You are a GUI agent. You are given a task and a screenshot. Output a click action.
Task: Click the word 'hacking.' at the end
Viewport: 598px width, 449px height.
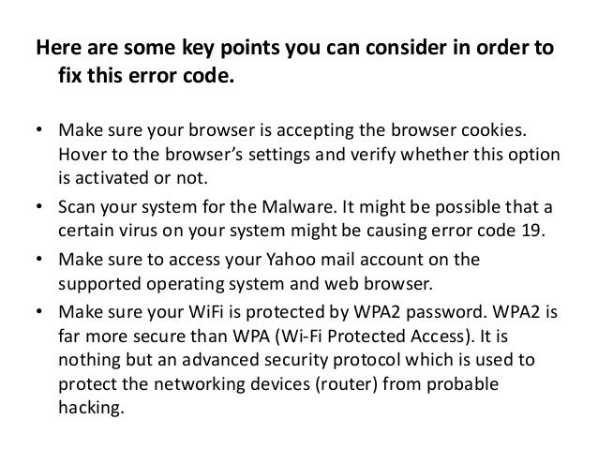92,408
